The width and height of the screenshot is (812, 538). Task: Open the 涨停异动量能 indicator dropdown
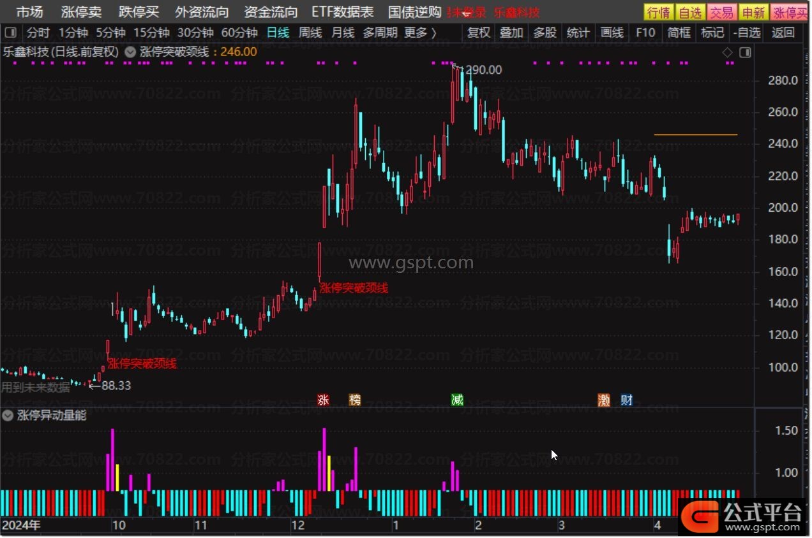tap(8, 416)
